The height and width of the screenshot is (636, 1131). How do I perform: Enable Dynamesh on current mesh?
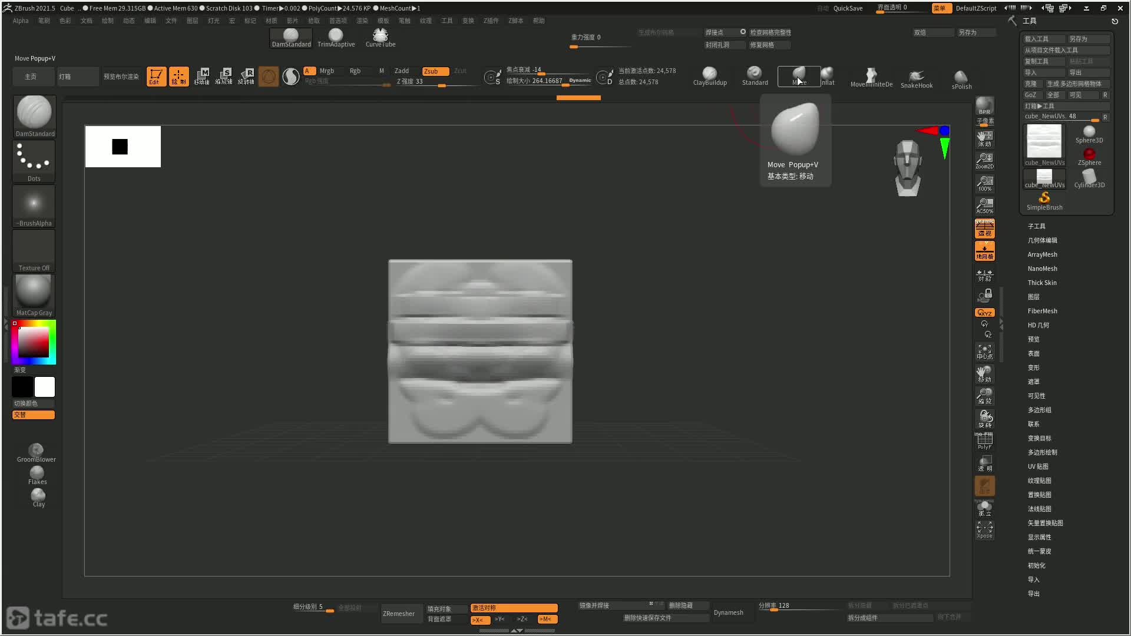click(x=728, y=614)
